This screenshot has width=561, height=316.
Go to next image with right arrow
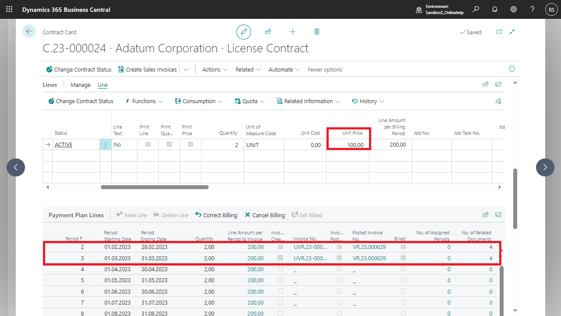pos(545,167)
